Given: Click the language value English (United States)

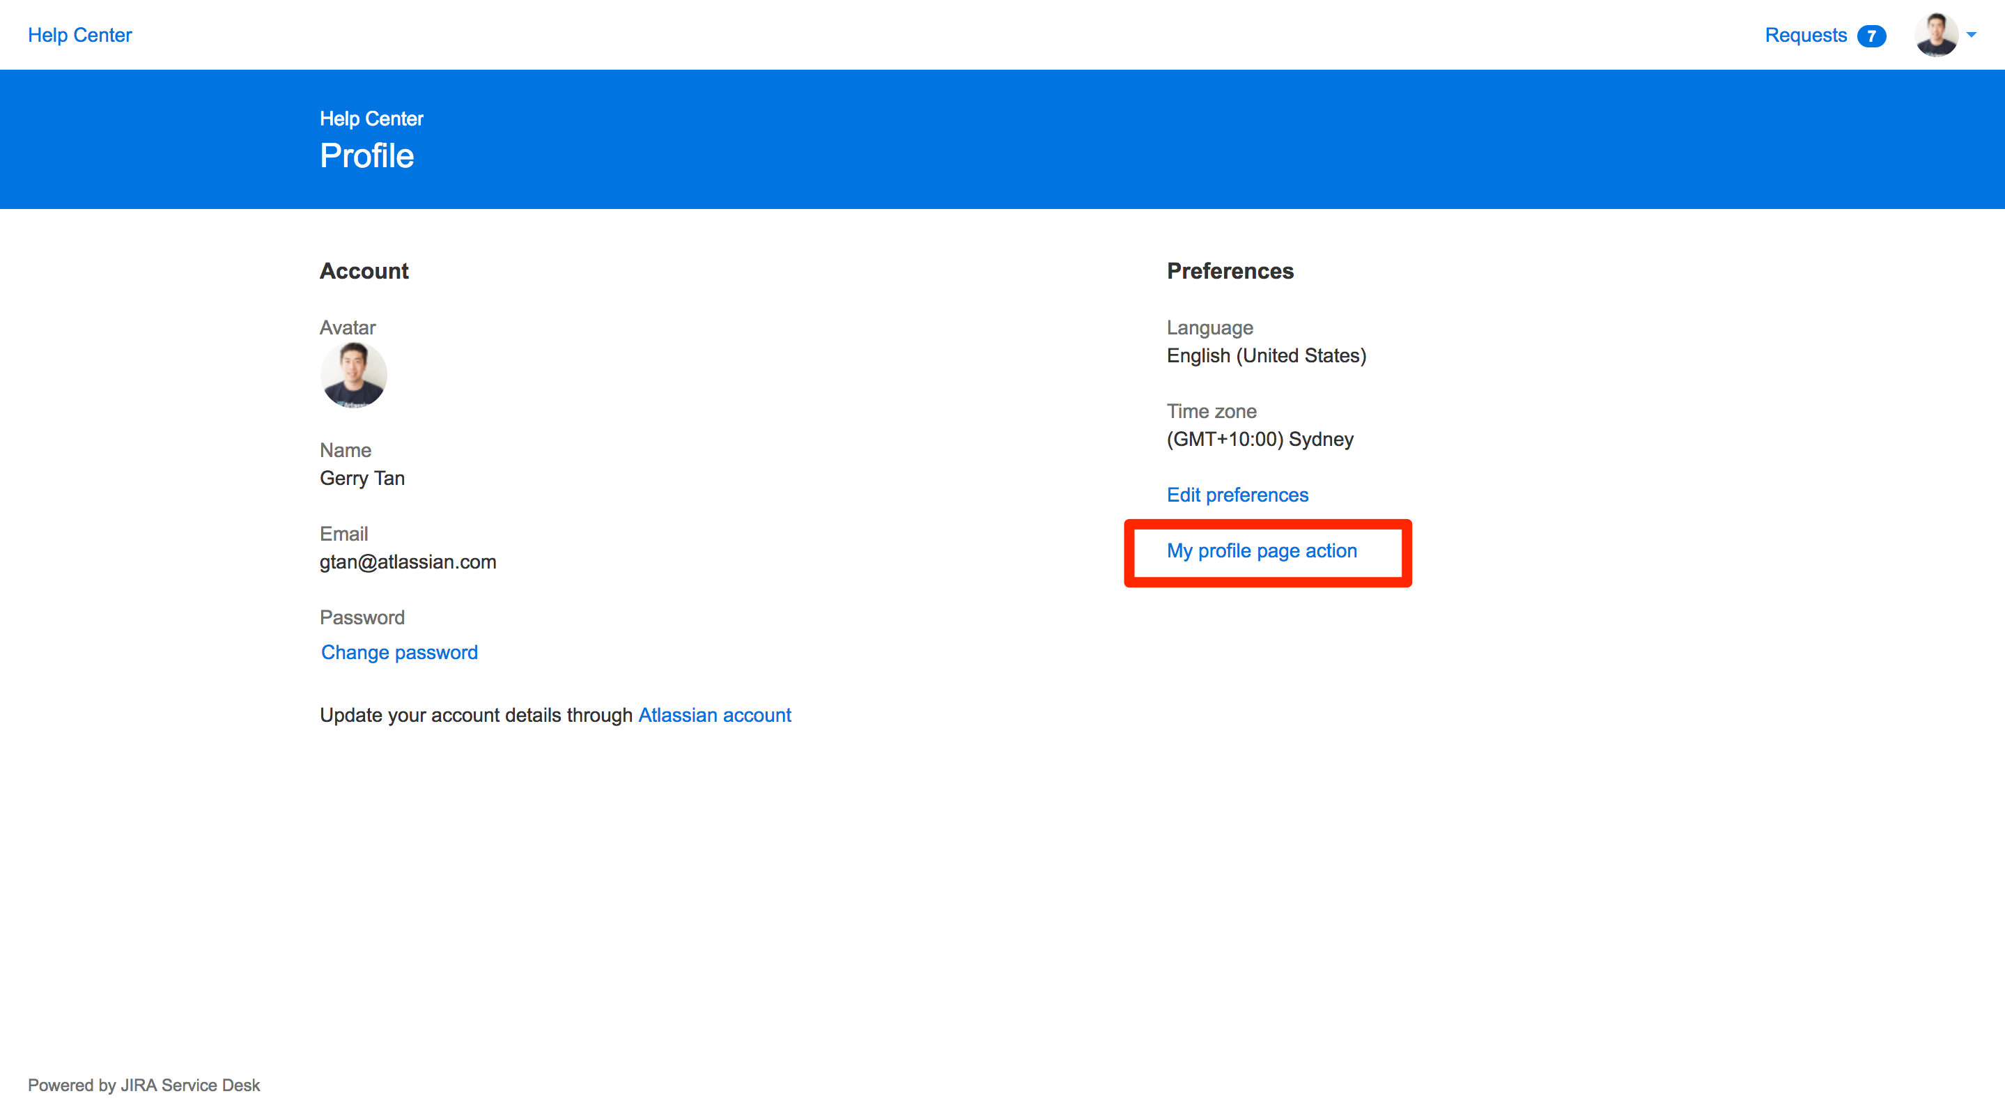Looking at the screenshot, I should pyautogui.click(x=1267, y=356).
